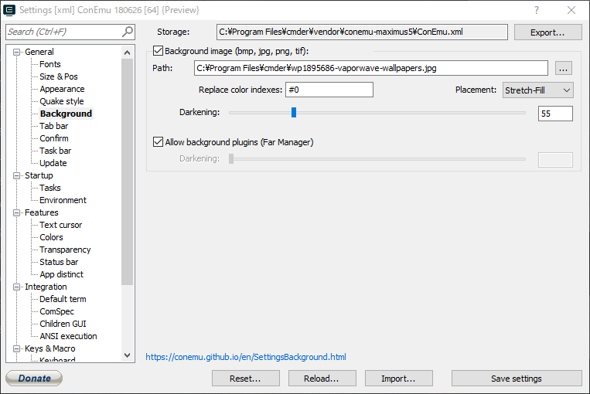Screen dimensions: 590x394
Task: Click tree scrollbar up arrow
Action: (x=127, y=53)
